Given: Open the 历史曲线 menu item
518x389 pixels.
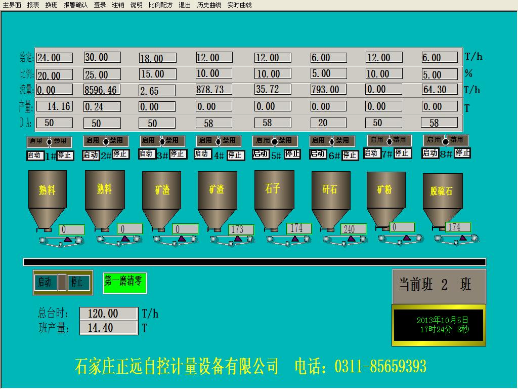Looking at the screenshot, I should click(209, 5).
